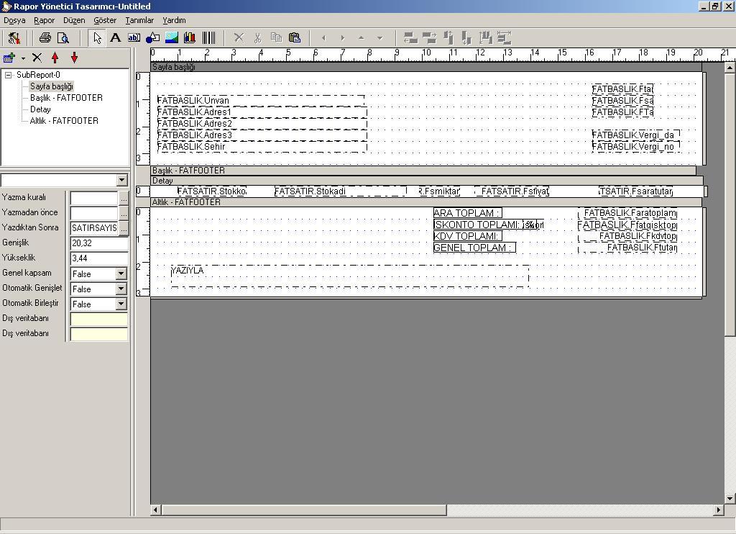Select the text label 'A' tool
This screenshot has height=534, width=736.
[x=115, y=38]
